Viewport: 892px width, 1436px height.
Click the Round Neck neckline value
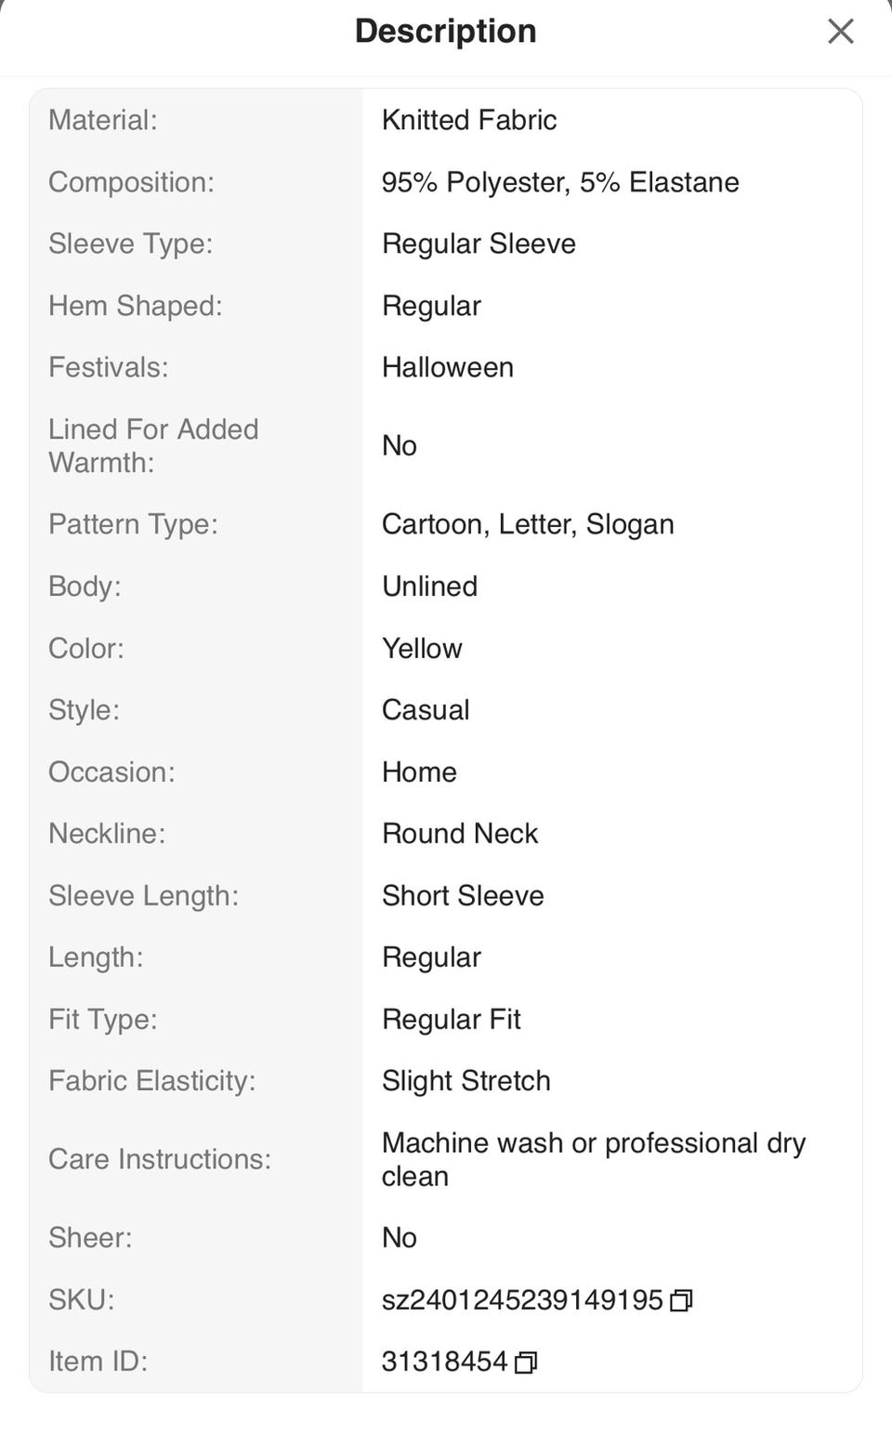pyautogui.click(x=459, y=834)
